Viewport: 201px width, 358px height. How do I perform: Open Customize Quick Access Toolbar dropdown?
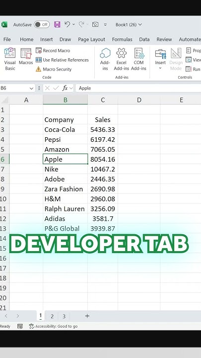tap(105, 25)
